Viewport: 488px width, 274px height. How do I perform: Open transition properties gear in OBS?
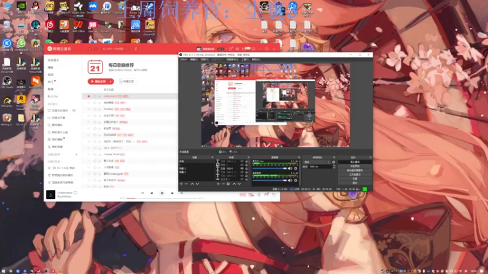click(x=334, y=162)
